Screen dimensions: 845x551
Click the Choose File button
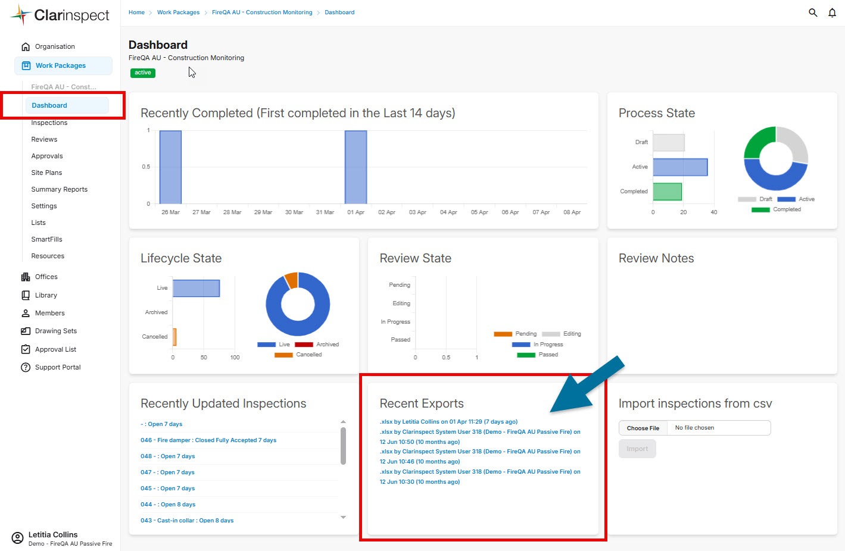pos(643,428)
